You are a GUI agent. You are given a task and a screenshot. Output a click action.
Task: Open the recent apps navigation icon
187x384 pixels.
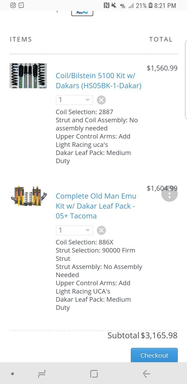pos(42,374)
